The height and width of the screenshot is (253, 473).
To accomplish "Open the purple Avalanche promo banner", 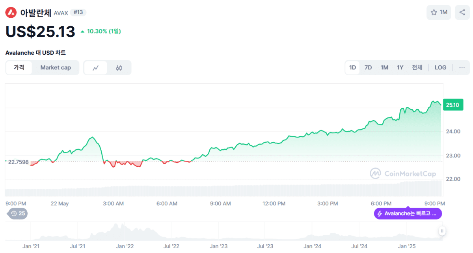I will (x=408, y=214).
